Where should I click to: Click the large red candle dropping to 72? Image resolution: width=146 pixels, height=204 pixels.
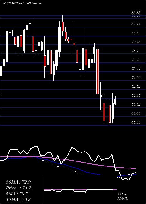click(98, 71)
